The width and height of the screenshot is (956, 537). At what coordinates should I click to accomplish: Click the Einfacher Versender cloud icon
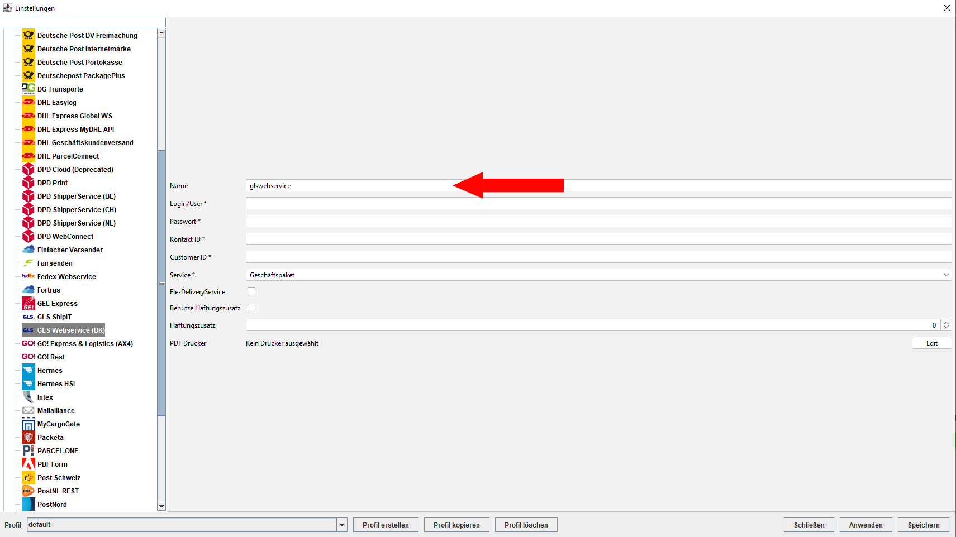(x=28, y=250)
